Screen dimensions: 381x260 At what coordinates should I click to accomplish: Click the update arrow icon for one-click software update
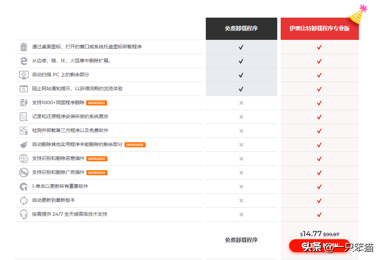23,186
